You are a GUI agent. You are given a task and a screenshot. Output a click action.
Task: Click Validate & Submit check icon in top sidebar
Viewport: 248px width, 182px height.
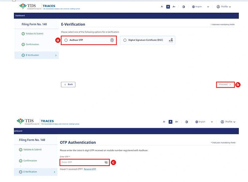click(x=23, y=34)
